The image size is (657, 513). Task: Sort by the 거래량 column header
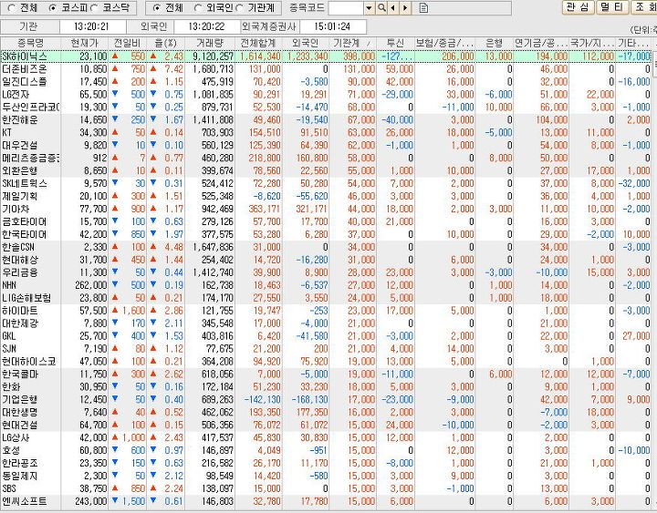(x=210, y=43)
